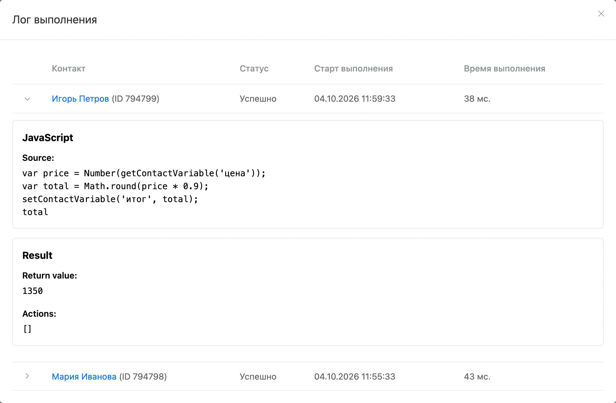
Task: Click the Время выполнения column header
Action: [x=505, y=68]
